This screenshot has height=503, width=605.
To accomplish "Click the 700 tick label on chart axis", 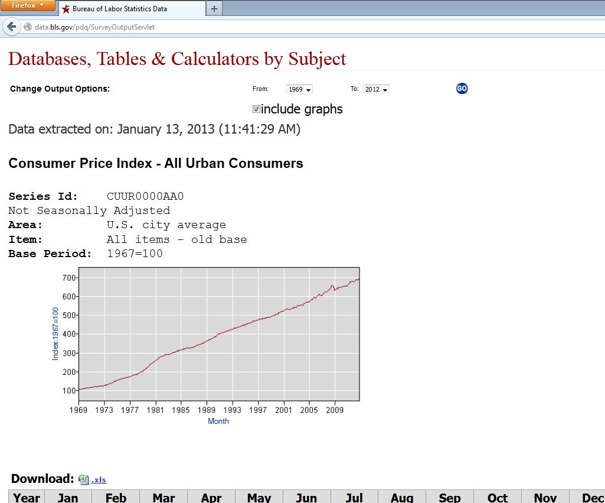I will coord(69,278).
